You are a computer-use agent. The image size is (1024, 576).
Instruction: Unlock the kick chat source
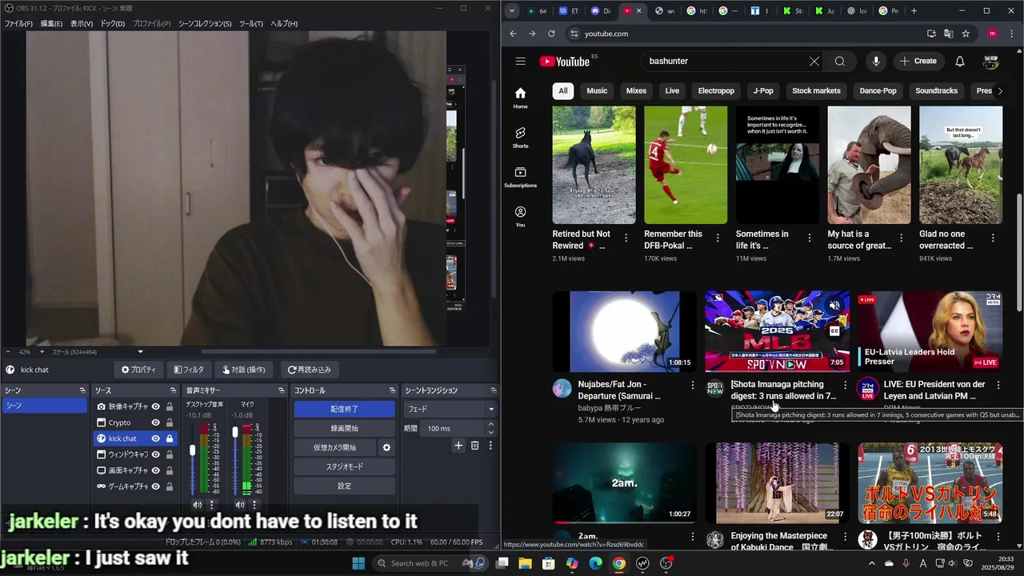[170, 438]
